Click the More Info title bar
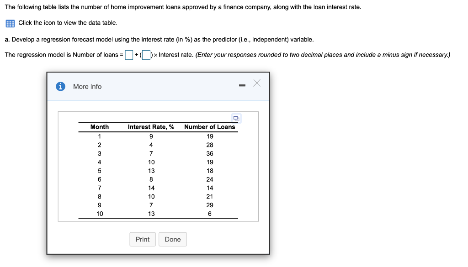This screenshot has width=468, height=267. click(x=87, y=86)
